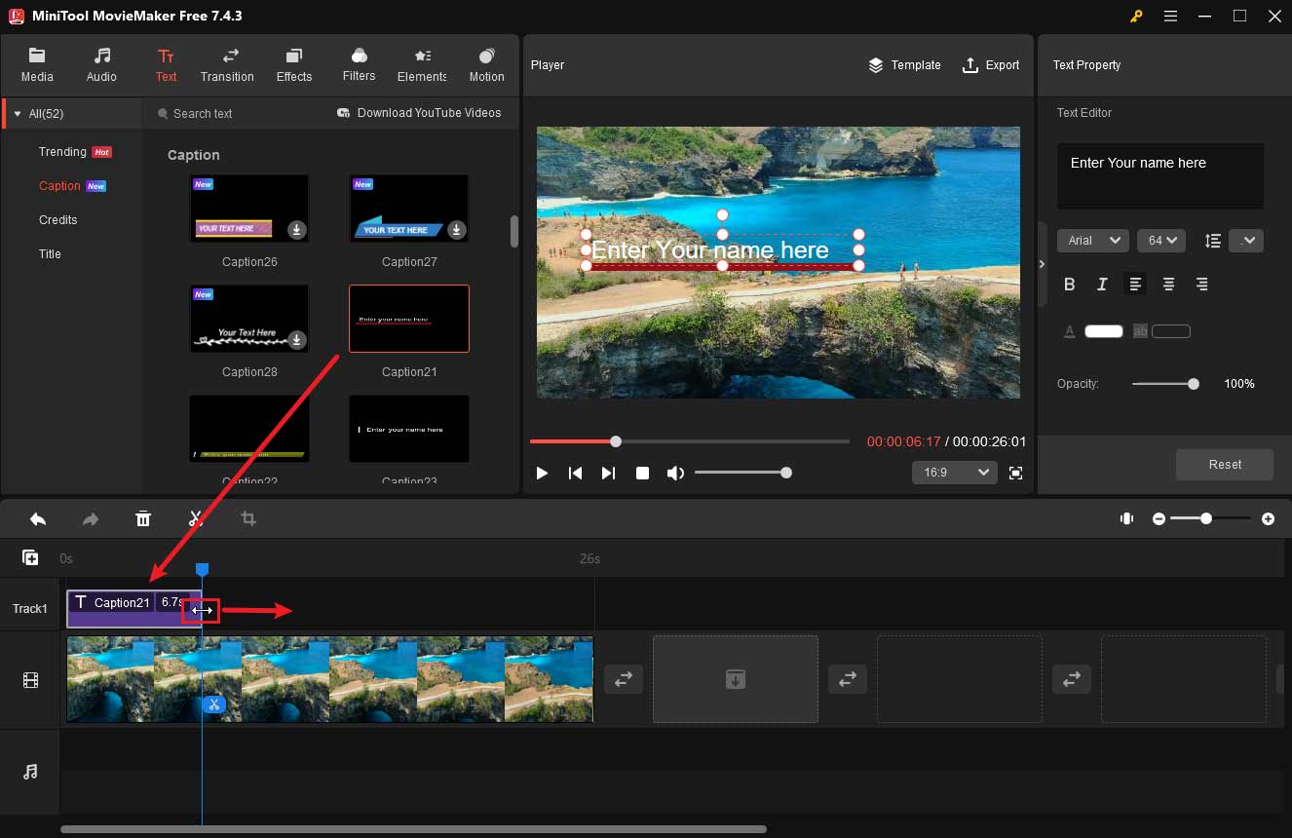Viewport: 1292px width, 838px height.
Task: Stop the video playback
Action: click(x=642, y=473)
